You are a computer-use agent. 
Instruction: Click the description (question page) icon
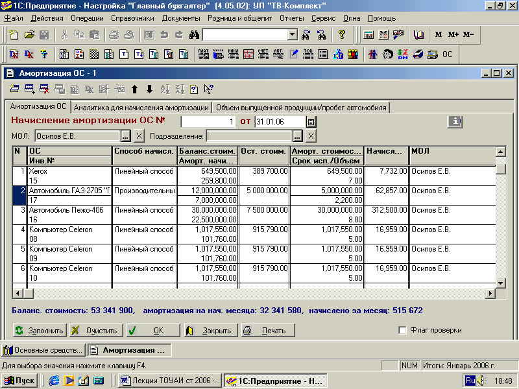[194, 89]
